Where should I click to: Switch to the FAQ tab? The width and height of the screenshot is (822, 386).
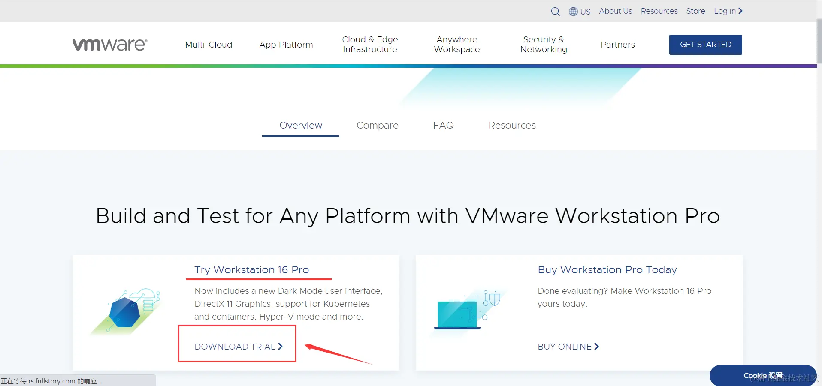tap(444, 125)
